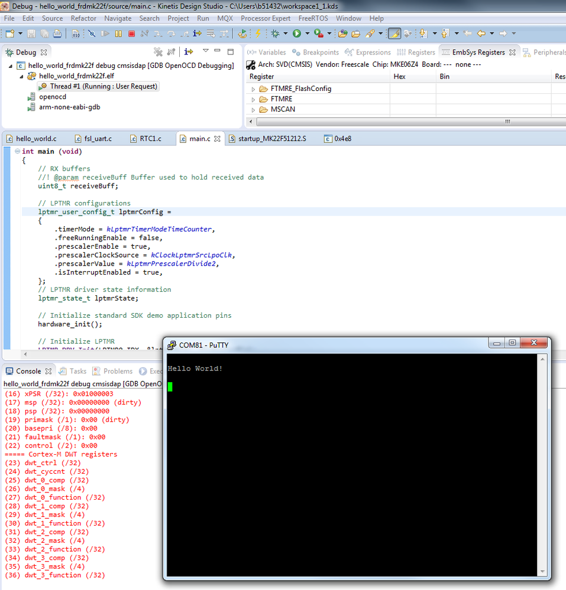Switch to the Variables view tab
566x590 pixels.
pyautogui.click(x=266, y=53)
